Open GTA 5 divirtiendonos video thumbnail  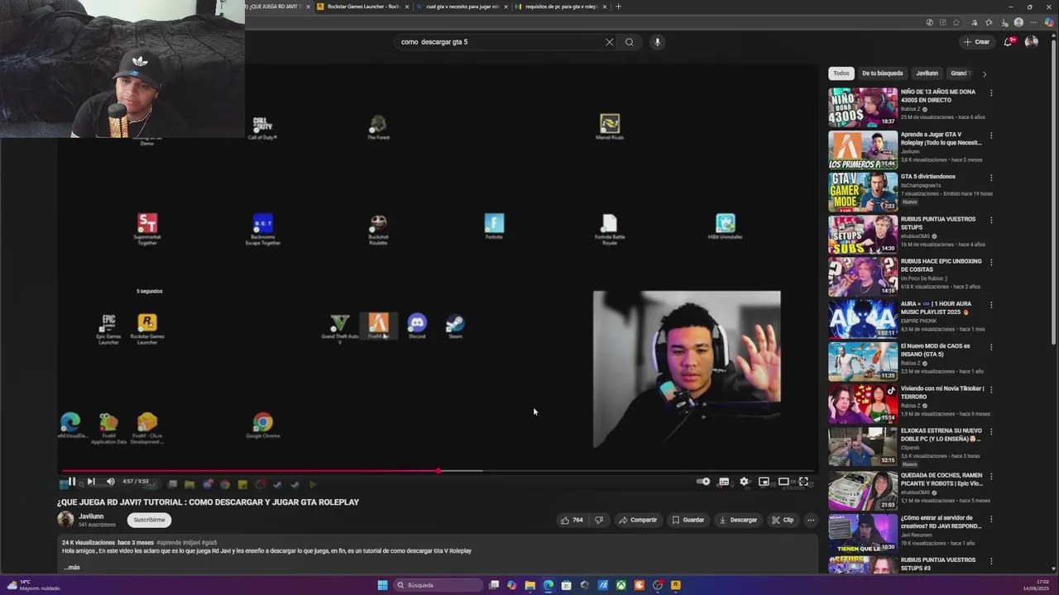point(863,192)
